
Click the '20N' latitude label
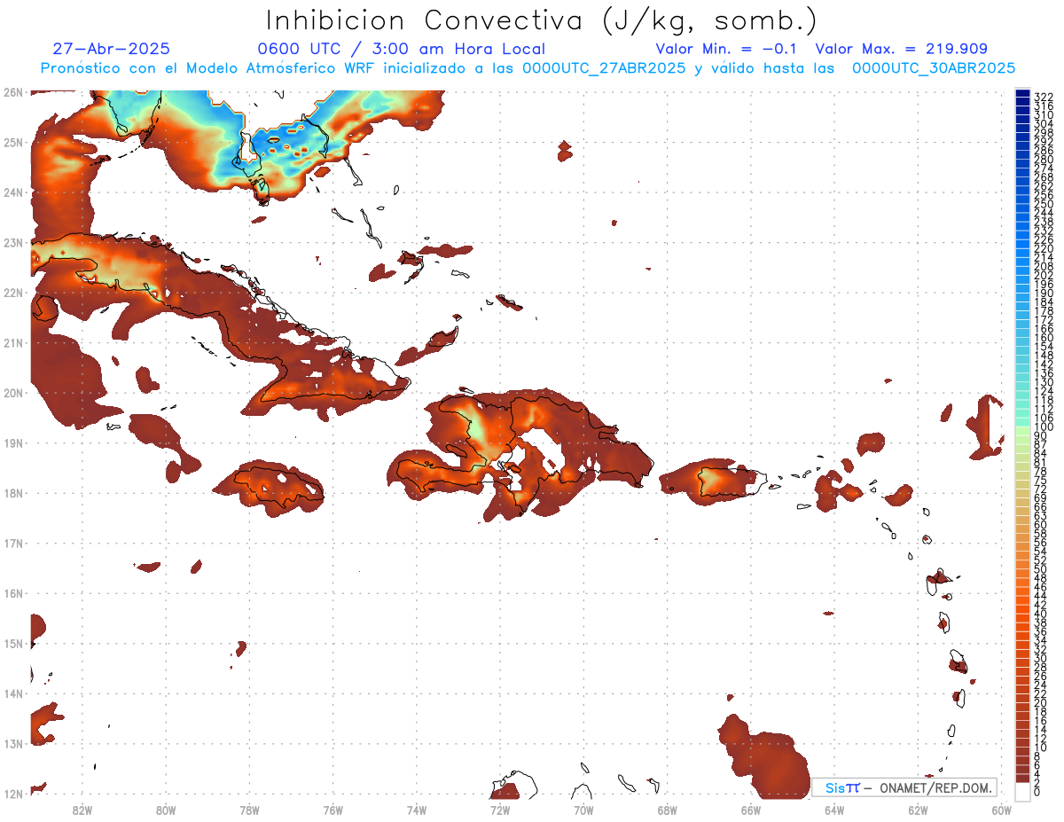point(13,393)
